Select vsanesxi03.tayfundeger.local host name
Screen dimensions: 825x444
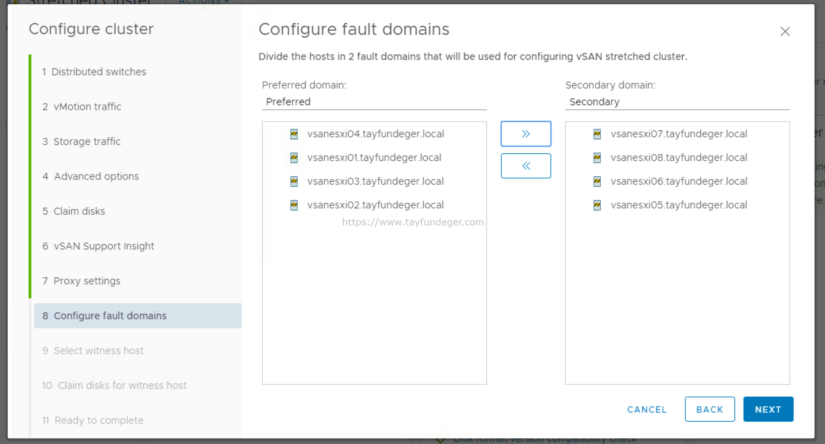[376, 181]
